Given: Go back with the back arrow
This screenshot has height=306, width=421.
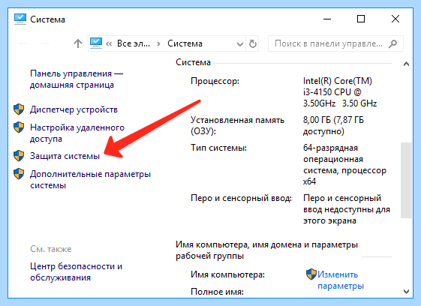Looking at the screenshot, I should pyautogui.click(x=23, y=43).
